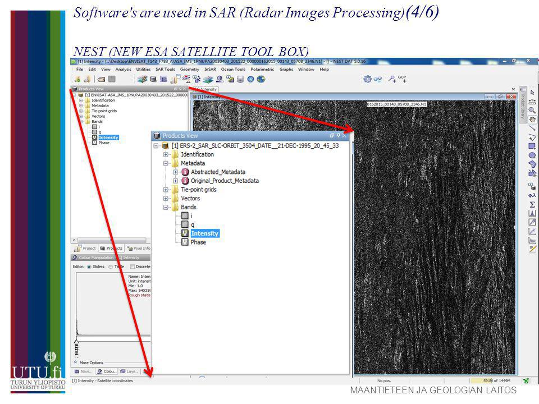Open the Geometry menu
This screenshot has width=539, height=404.
(x=189, y=70)
